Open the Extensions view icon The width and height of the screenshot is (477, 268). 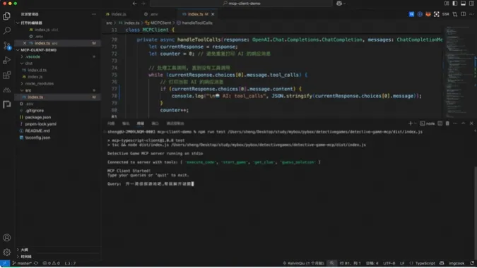click(x=6, y=75)
